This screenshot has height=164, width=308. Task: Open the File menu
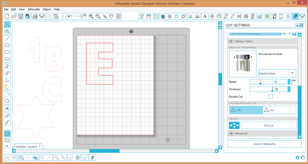coord(6,9)
